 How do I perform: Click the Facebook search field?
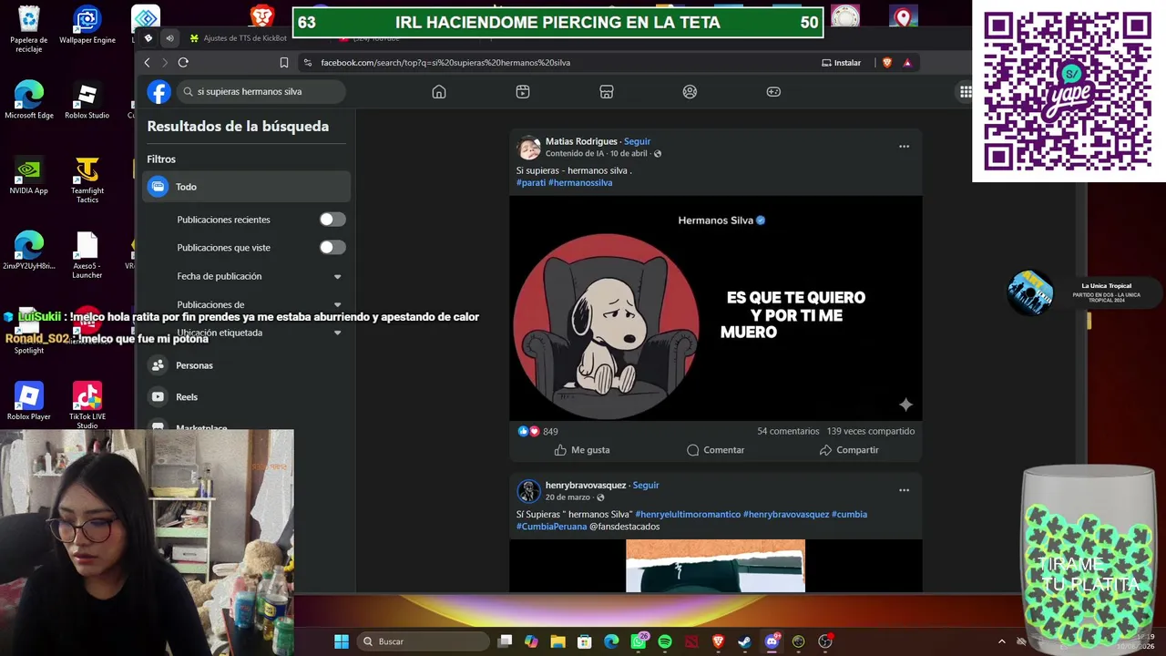click(x=261, y=92)
